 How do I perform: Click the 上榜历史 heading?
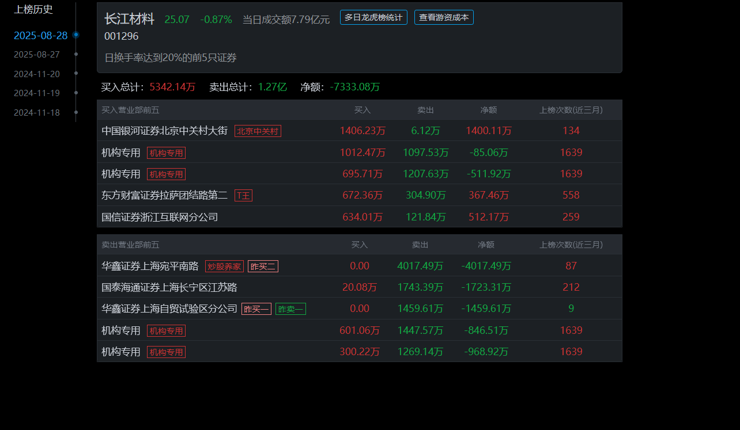[x=33, y=9]
